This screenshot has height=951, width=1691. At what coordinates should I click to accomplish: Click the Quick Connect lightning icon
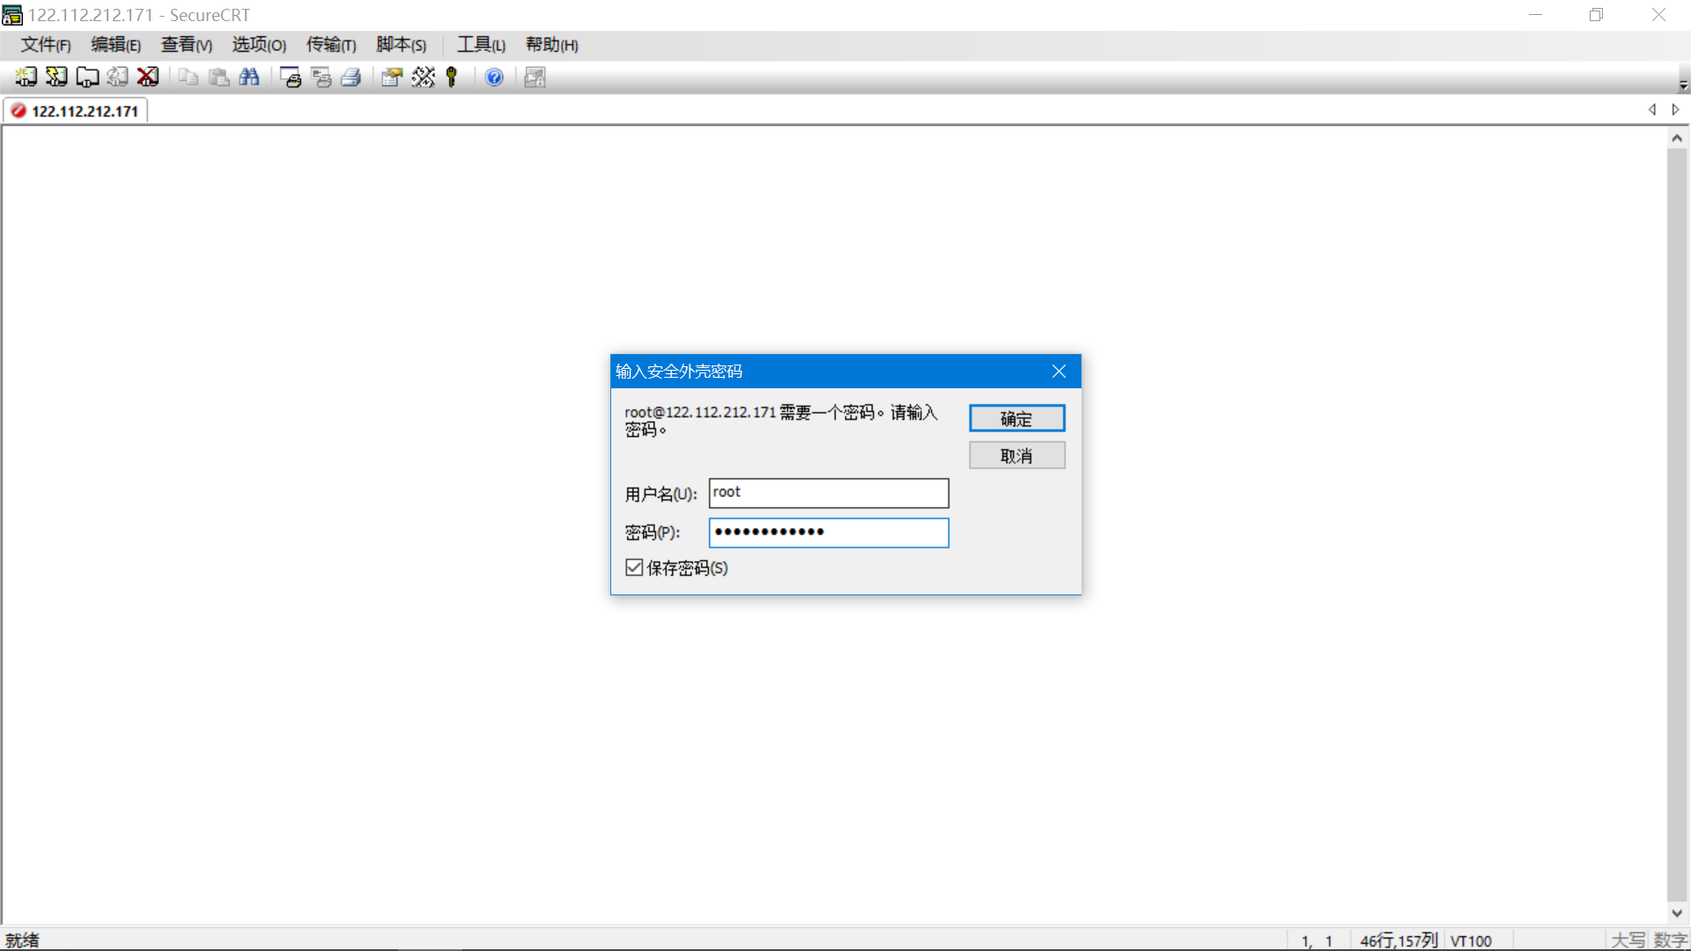(x=56, y=77)
